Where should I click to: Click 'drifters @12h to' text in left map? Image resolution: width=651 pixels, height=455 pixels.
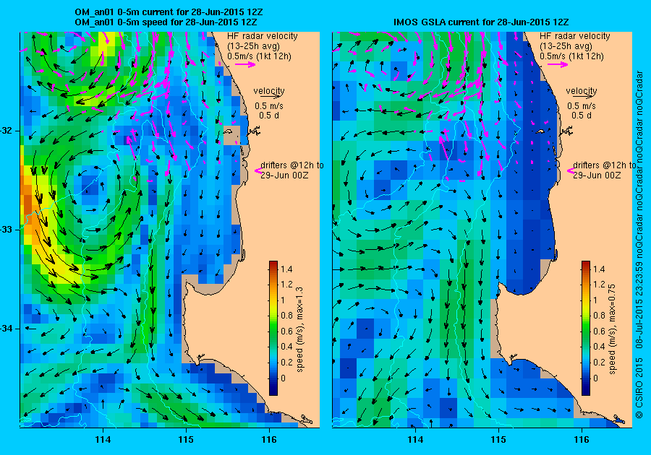pos(292,165)
